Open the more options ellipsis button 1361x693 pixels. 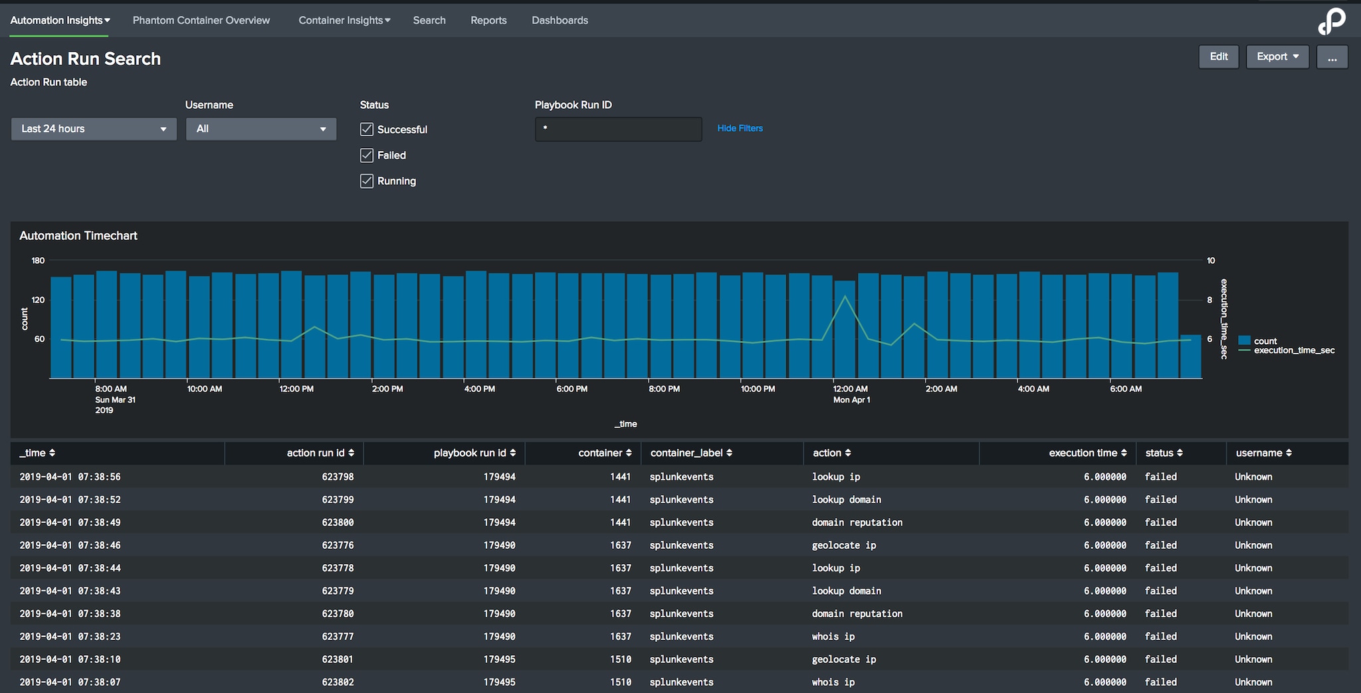click(x=1332, y=56)
